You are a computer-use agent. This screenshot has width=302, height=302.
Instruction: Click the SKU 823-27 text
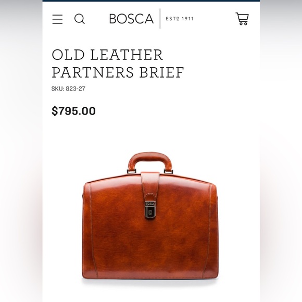tap(68, 89)
